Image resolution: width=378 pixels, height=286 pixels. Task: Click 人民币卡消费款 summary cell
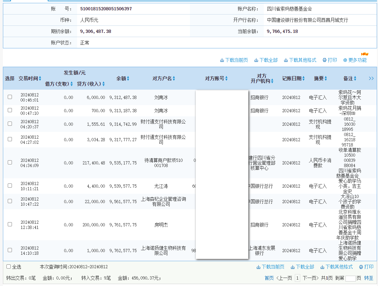(x=320, y=163)
